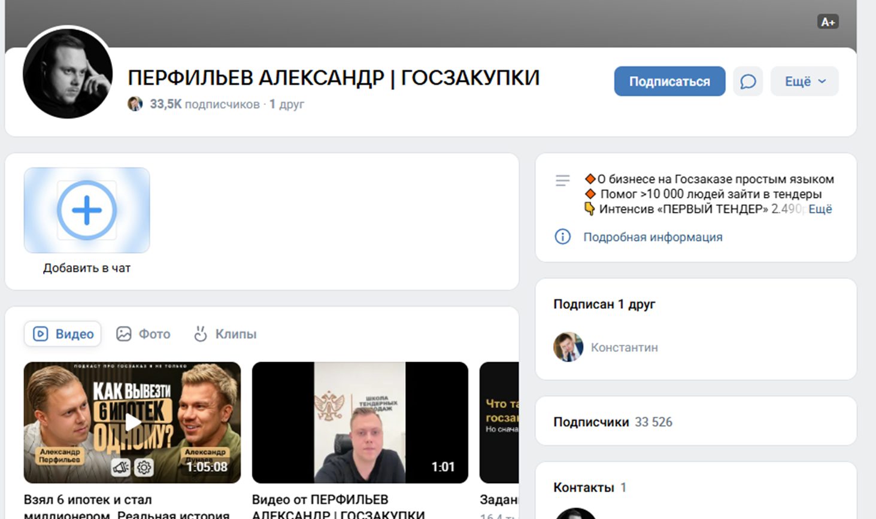This screenshot has width=876, height=519.
Task: Open the Подписчики 33 526 list
Action: click(613, 422)
